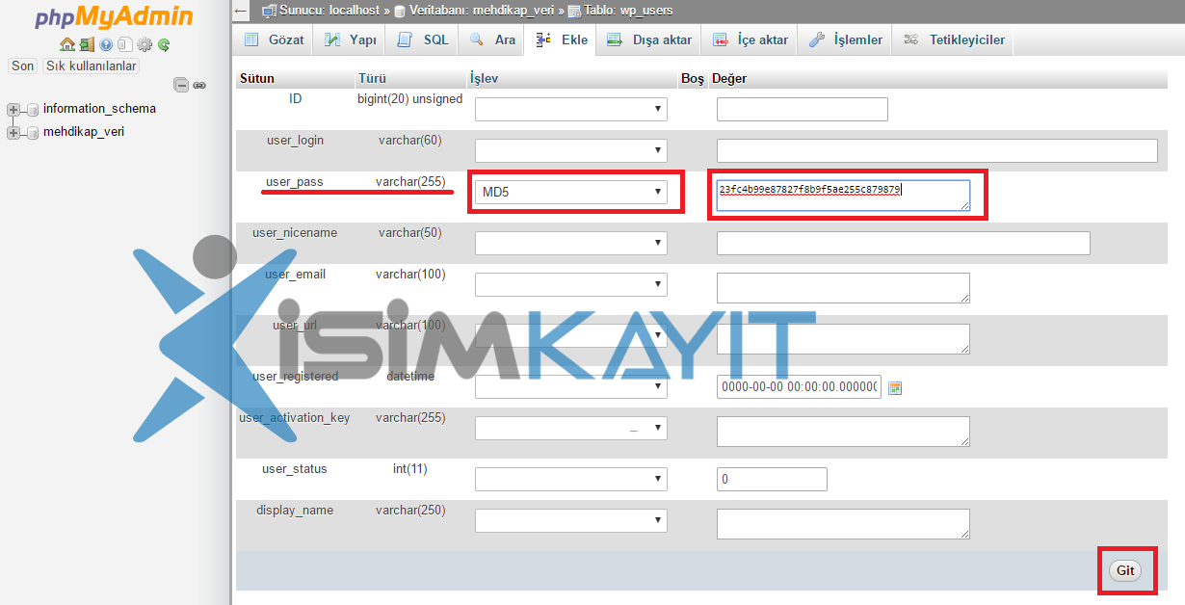The image size is (1185, 605).
Task: Focus the user_email value textarea
Action: pyautogui.click(x=843, y=287)
